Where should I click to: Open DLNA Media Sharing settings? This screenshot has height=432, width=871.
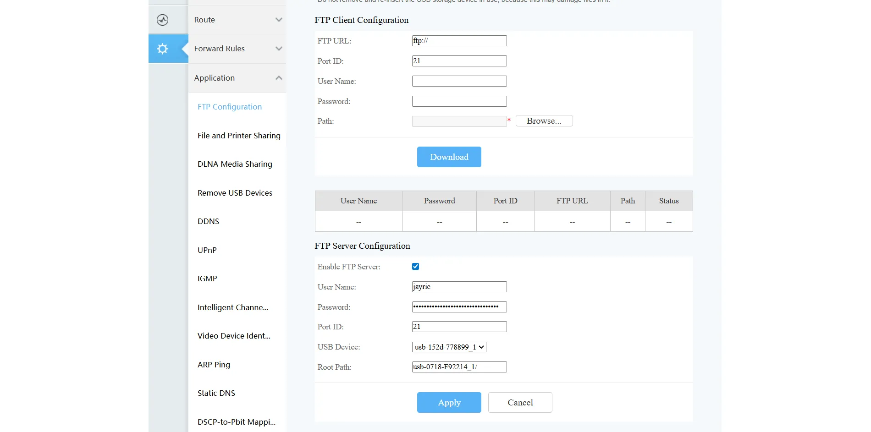234,164
